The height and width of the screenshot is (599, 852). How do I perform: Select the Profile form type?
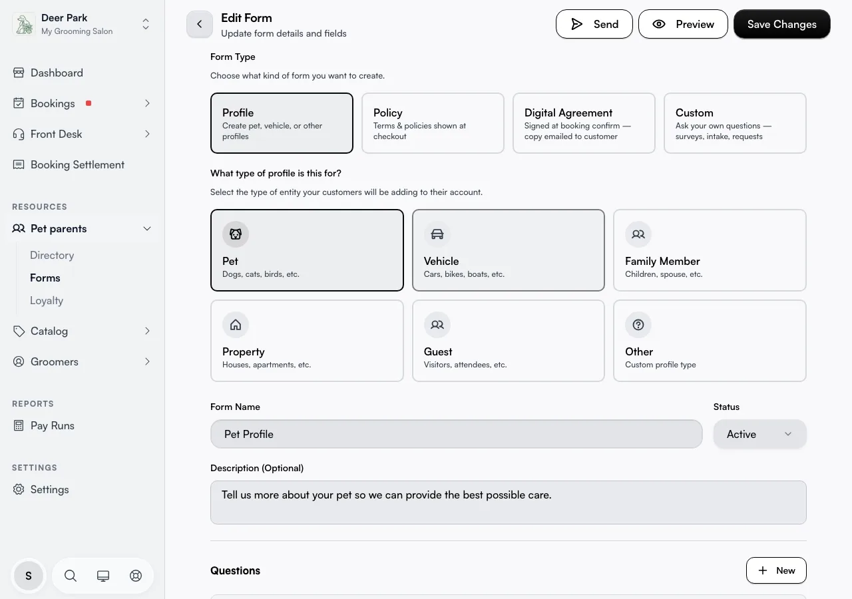click(x=282, y=123)
